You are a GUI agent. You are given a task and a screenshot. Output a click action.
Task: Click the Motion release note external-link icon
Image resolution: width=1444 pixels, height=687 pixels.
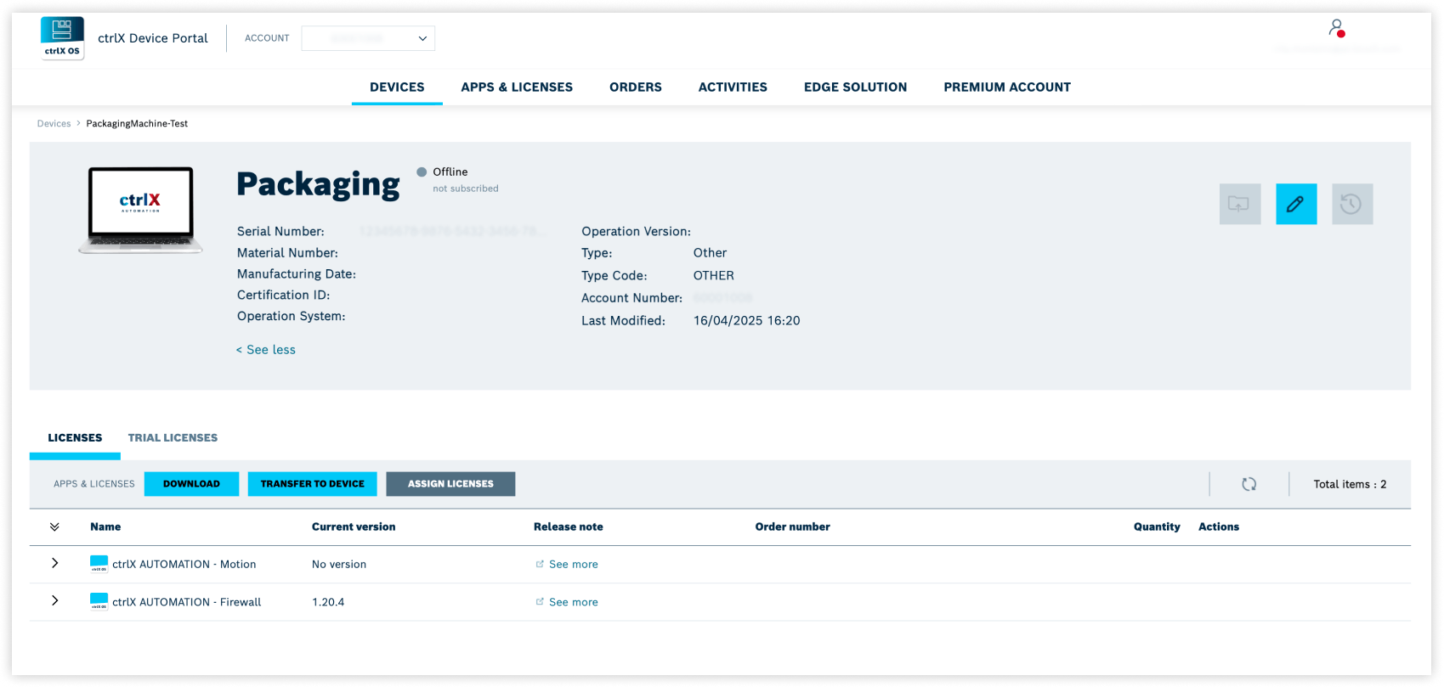coord(540,564)
